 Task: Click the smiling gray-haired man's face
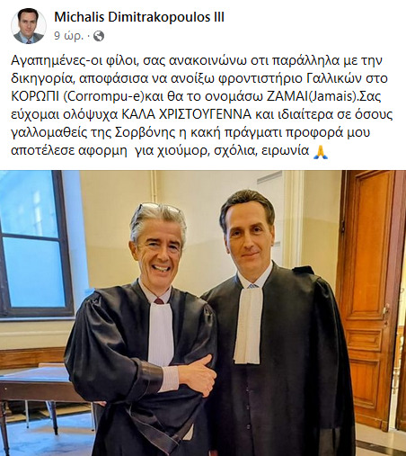click(x=160, y=251)
